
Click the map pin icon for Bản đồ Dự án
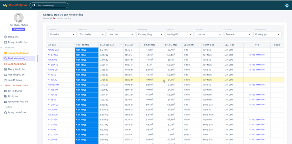coord(5,80)
